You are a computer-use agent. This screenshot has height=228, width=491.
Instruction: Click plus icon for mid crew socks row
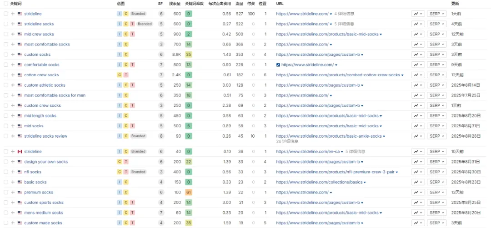13,34
